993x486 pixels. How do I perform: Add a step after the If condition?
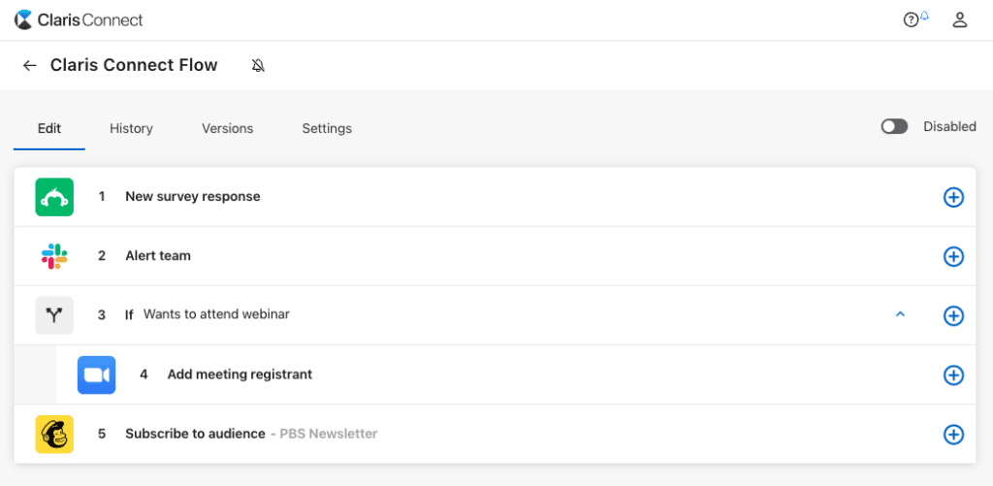click(953, 315)
